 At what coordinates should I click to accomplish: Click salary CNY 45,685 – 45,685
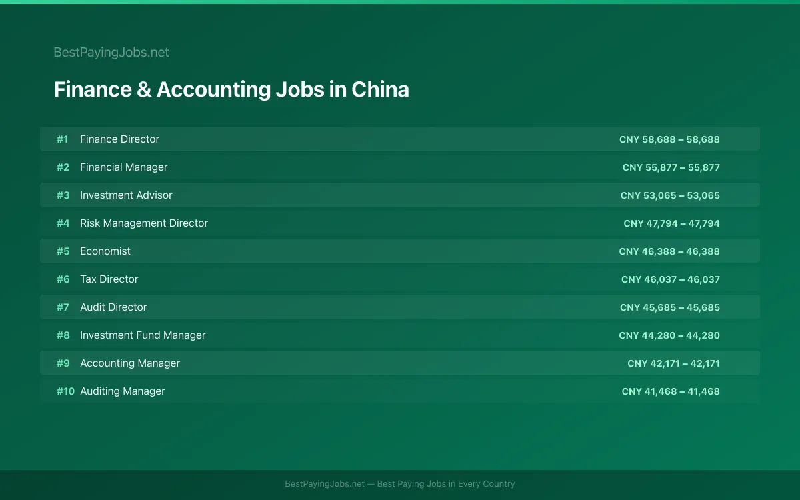pos(670,307)
